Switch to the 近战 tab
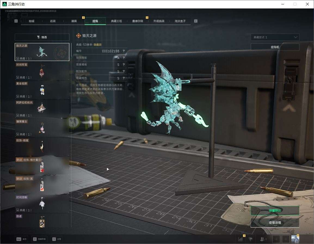This screenshot has height=244, width=314. pos(53,21)
